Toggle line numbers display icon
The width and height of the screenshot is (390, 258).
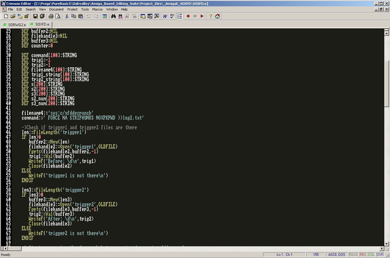point(180,16)
